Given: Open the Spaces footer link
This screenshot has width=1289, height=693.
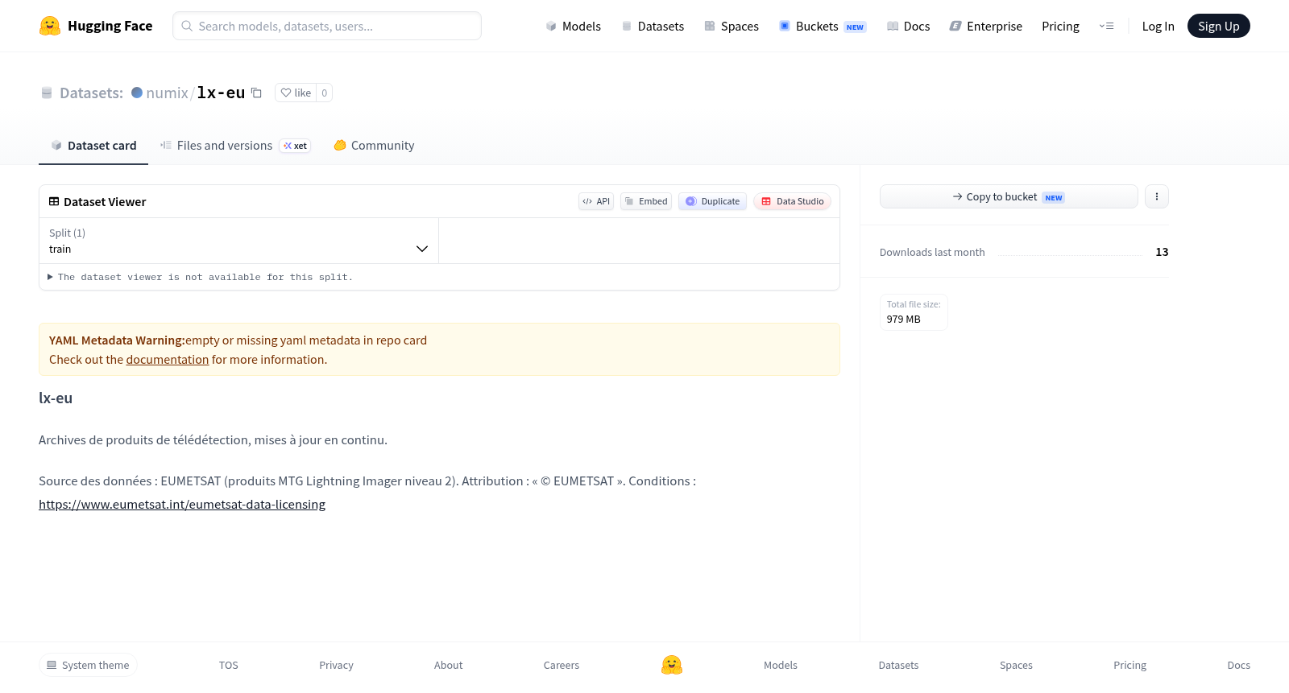Looking at the screenshot, I should [x=1016, y=665].
